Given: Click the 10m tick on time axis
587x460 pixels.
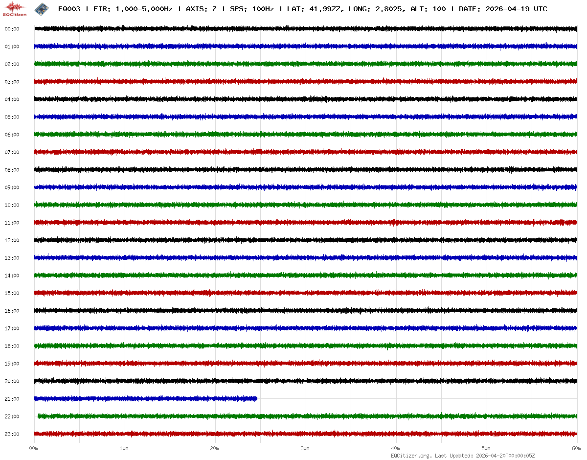Looking at the screenshot, I should [x=124, y=448].
